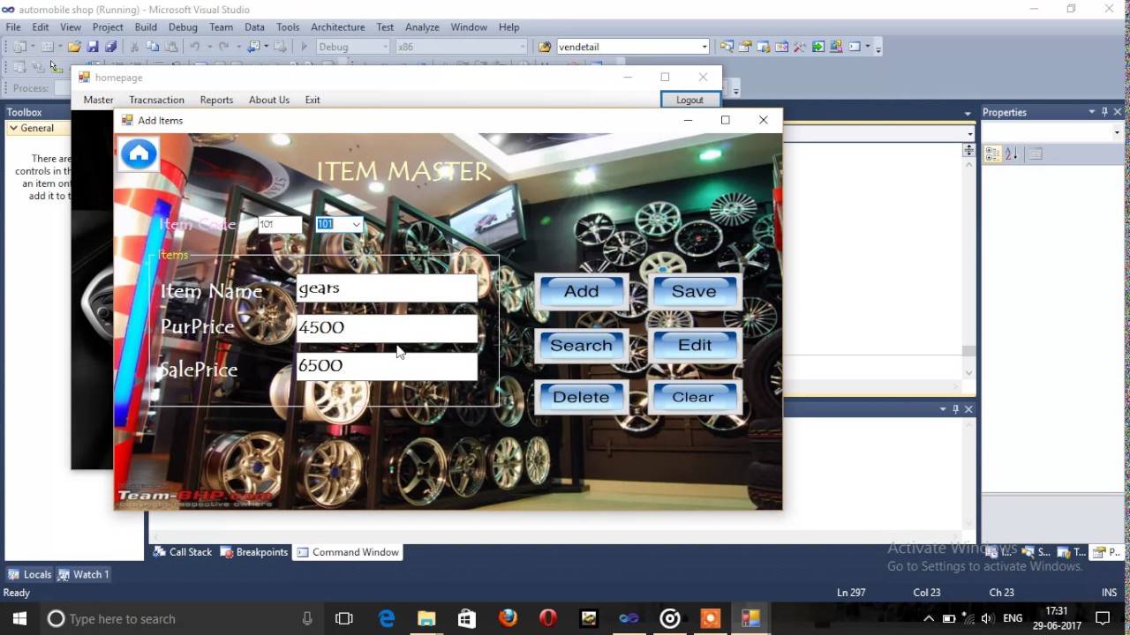
Task: Click the Clear button
Action: [x=694, y=398]
